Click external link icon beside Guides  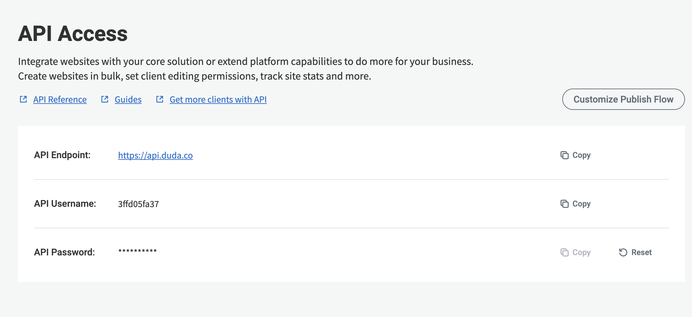point(105,99)
